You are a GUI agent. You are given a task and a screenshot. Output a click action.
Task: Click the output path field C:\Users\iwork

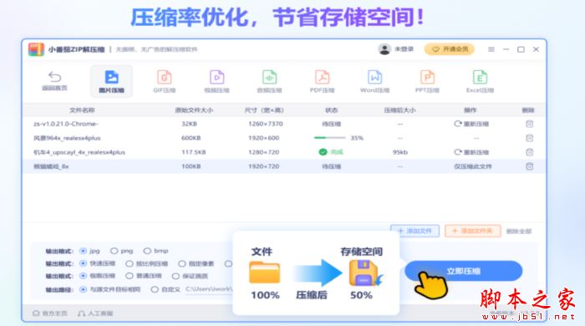tap(209, 289)
